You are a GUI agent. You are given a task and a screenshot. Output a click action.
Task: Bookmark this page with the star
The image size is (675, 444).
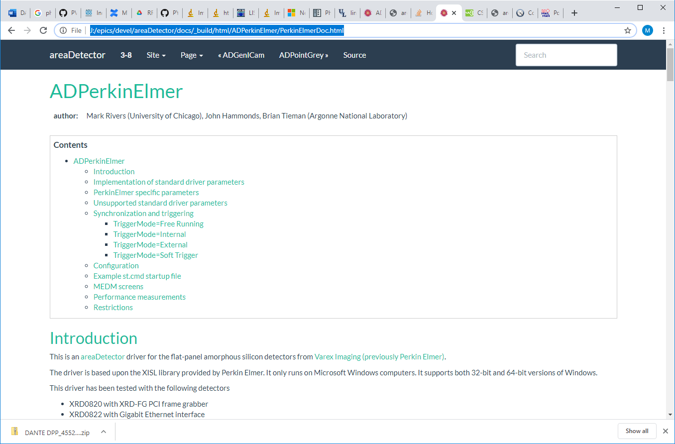[x=628, y=30]
